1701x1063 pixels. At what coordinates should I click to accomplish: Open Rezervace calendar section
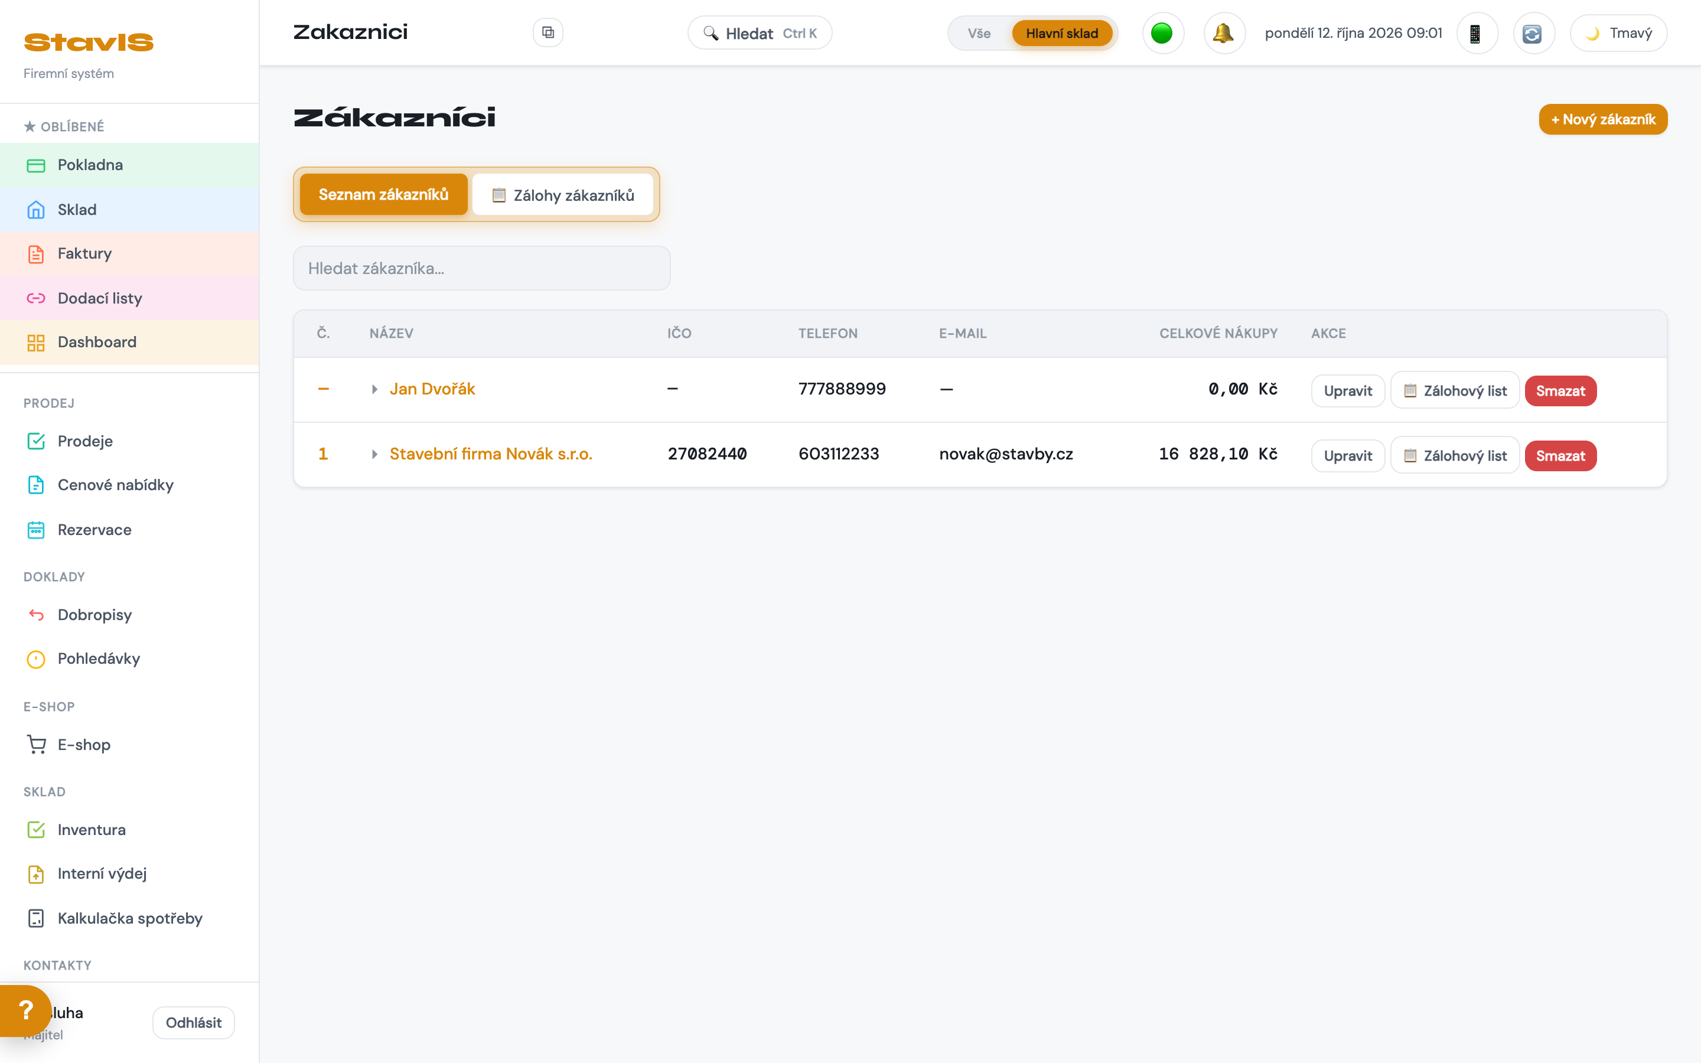[x=129, y=530]
